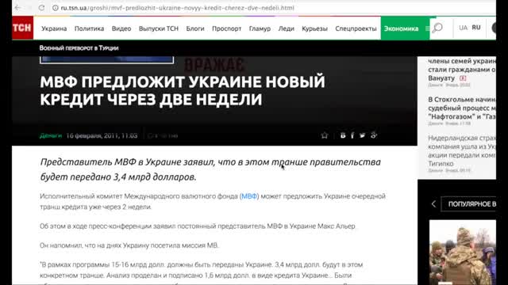
Task: Click the Деньги category link
Action: [x=51, y=135]
